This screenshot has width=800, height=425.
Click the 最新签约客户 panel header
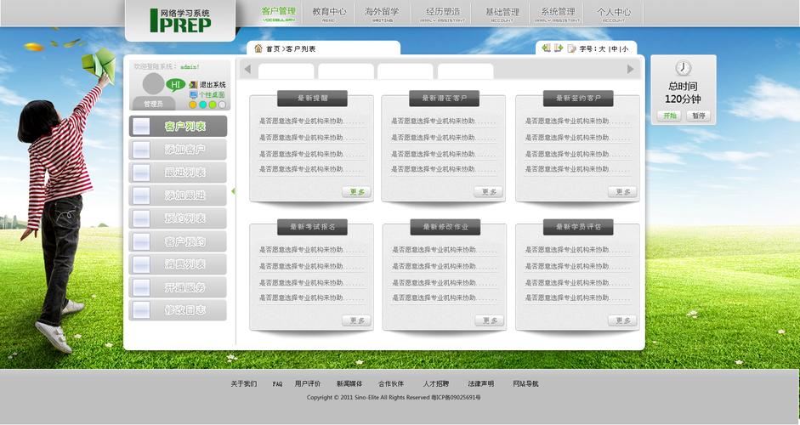pyautogui.click(x=578, y=99)
